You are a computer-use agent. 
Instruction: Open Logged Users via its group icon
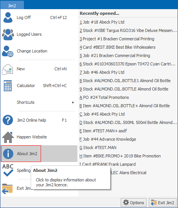tap(8, 34)
